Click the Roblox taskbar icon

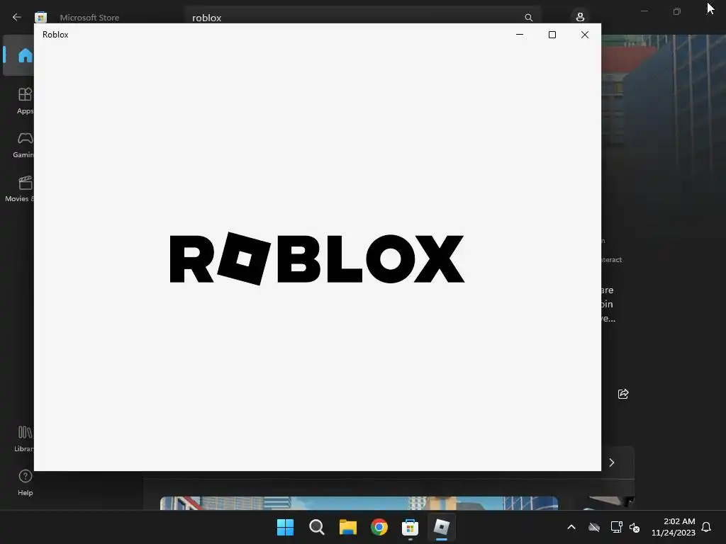(x=441, y=527)
